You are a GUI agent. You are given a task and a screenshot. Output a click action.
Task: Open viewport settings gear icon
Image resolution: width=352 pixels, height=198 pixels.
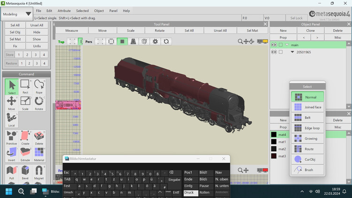click(155, 41)
